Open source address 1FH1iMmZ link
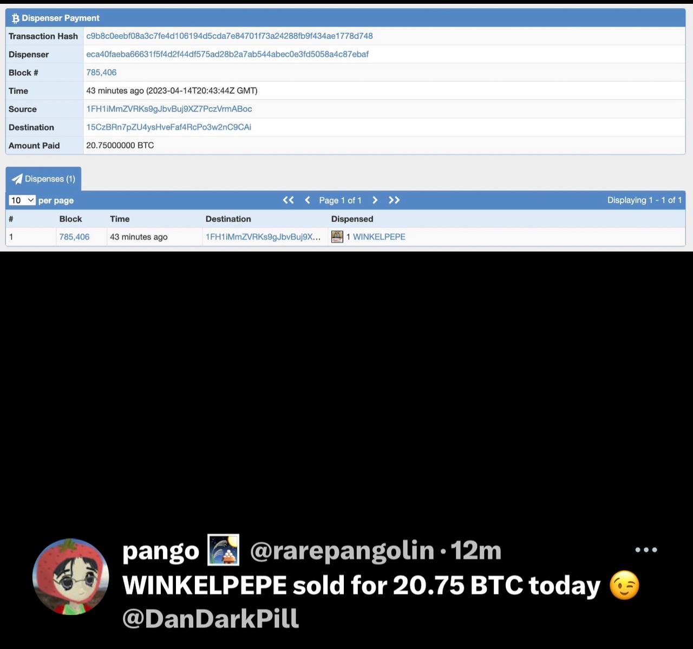 point(169,109)
